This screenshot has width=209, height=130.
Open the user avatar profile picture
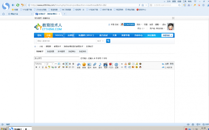pos(170,27)
